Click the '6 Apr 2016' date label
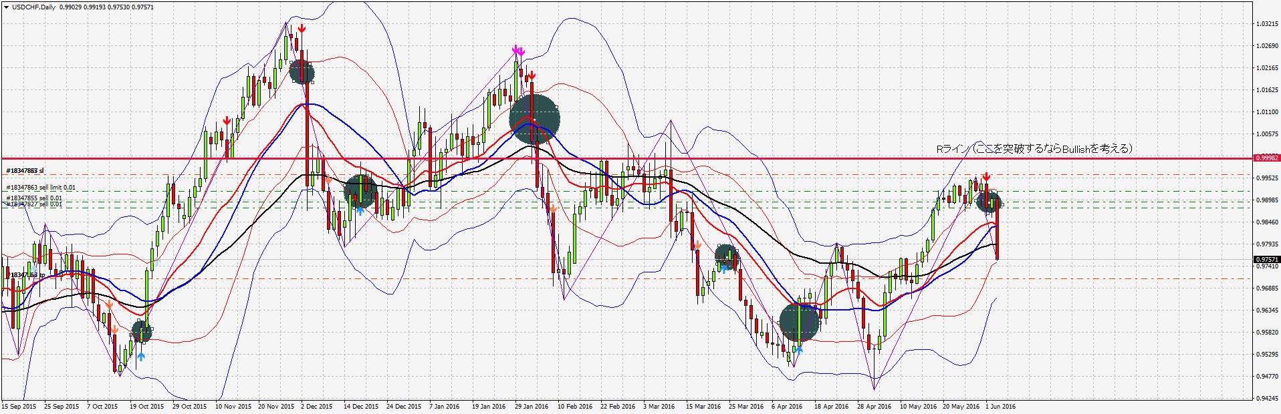 787,407
